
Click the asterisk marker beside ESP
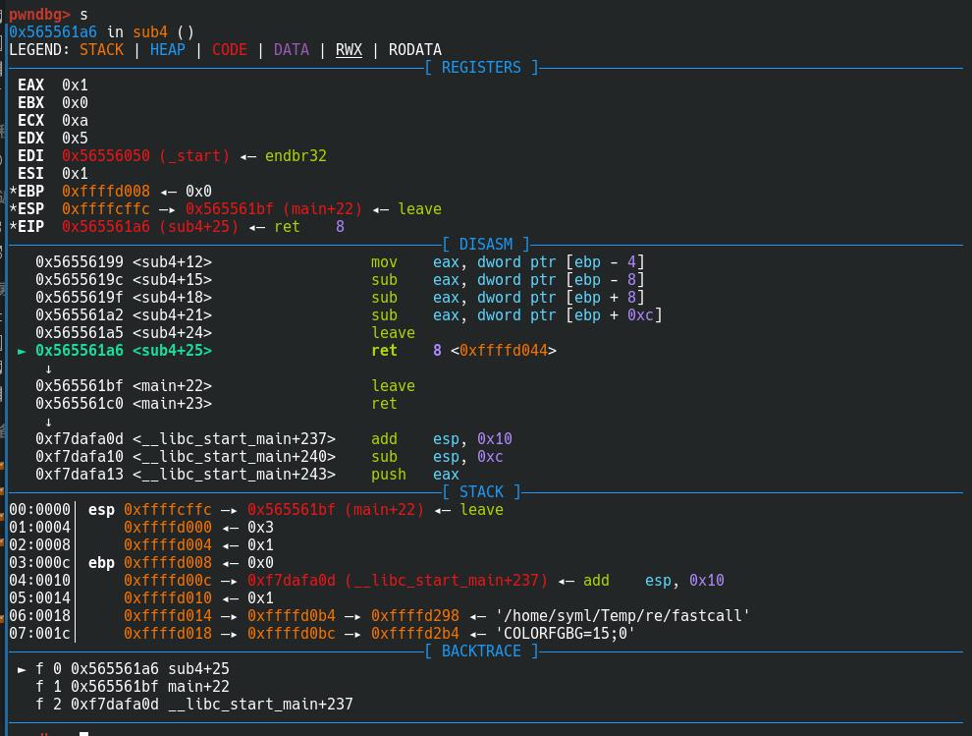(13, 209)
